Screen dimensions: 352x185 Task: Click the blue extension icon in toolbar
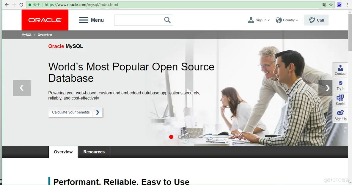pos(339,5)
